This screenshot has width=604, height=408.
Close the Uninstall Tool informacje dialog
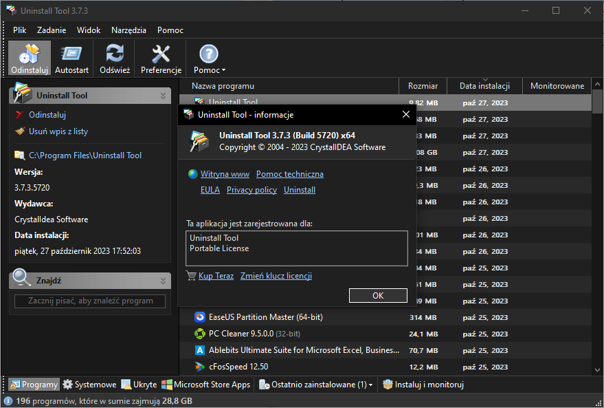405,114
